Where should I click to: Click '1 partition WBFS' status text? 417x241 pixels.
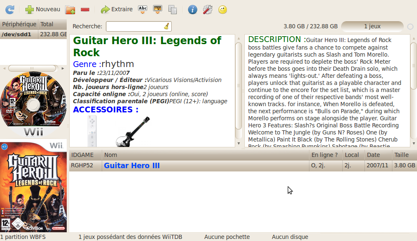23,237
